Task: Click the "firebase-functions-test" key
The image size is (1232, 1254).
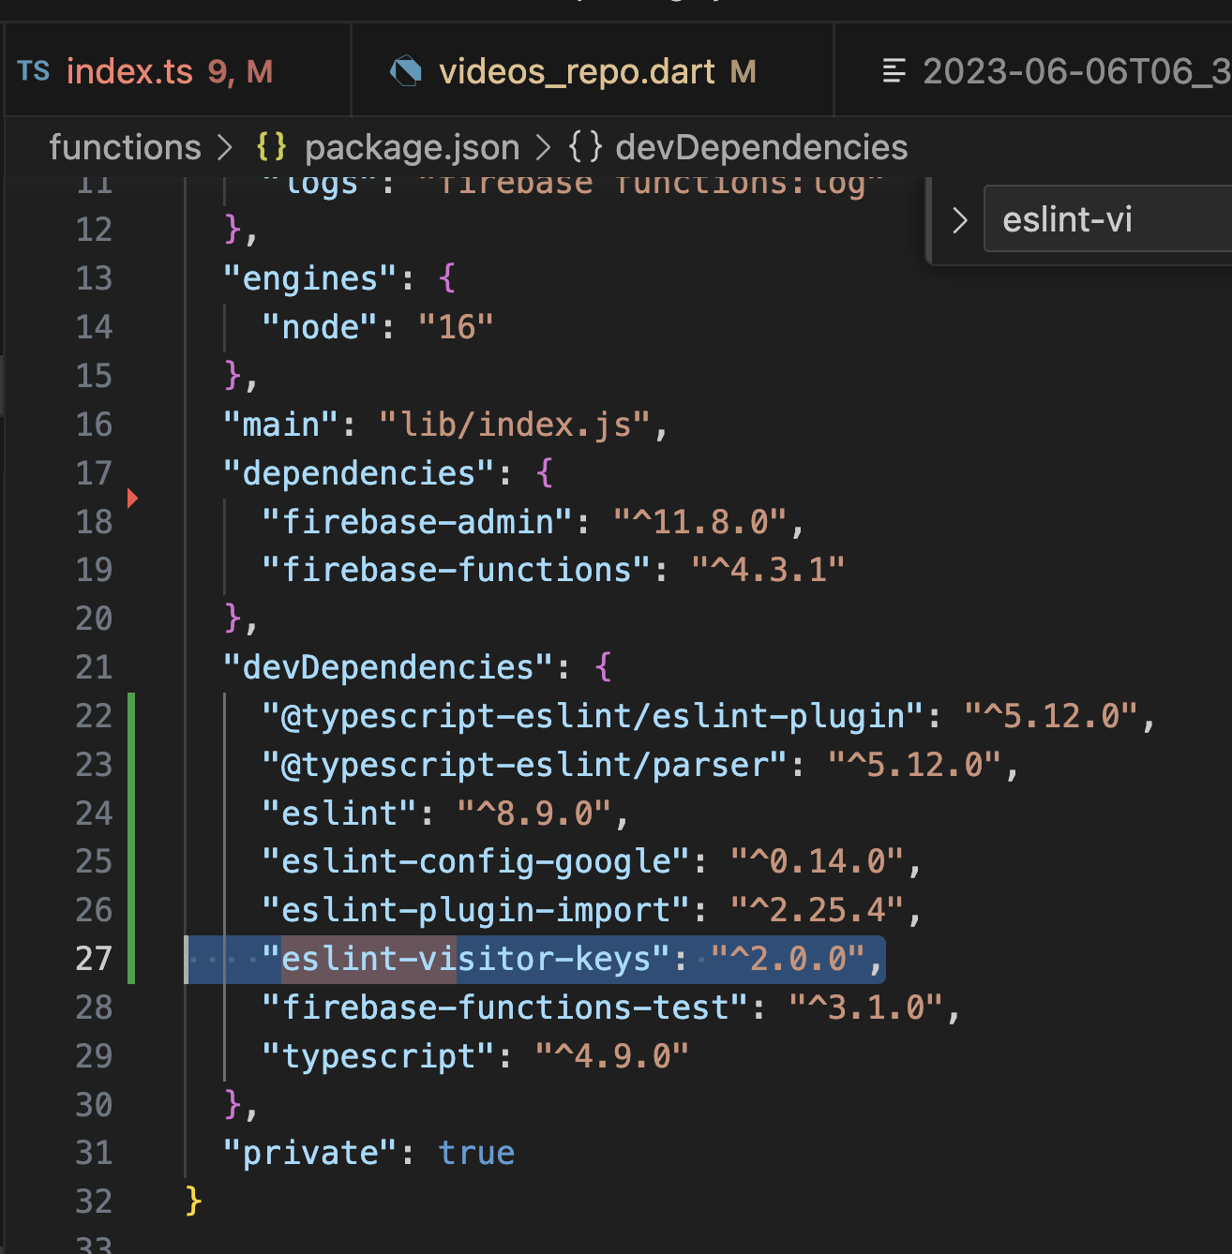Action: [x=505, y=1008]
